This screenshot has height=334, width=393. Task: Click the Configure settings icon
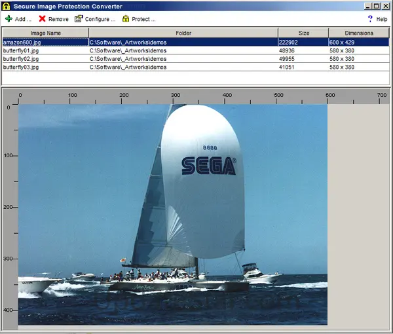[x=79, y=19]
